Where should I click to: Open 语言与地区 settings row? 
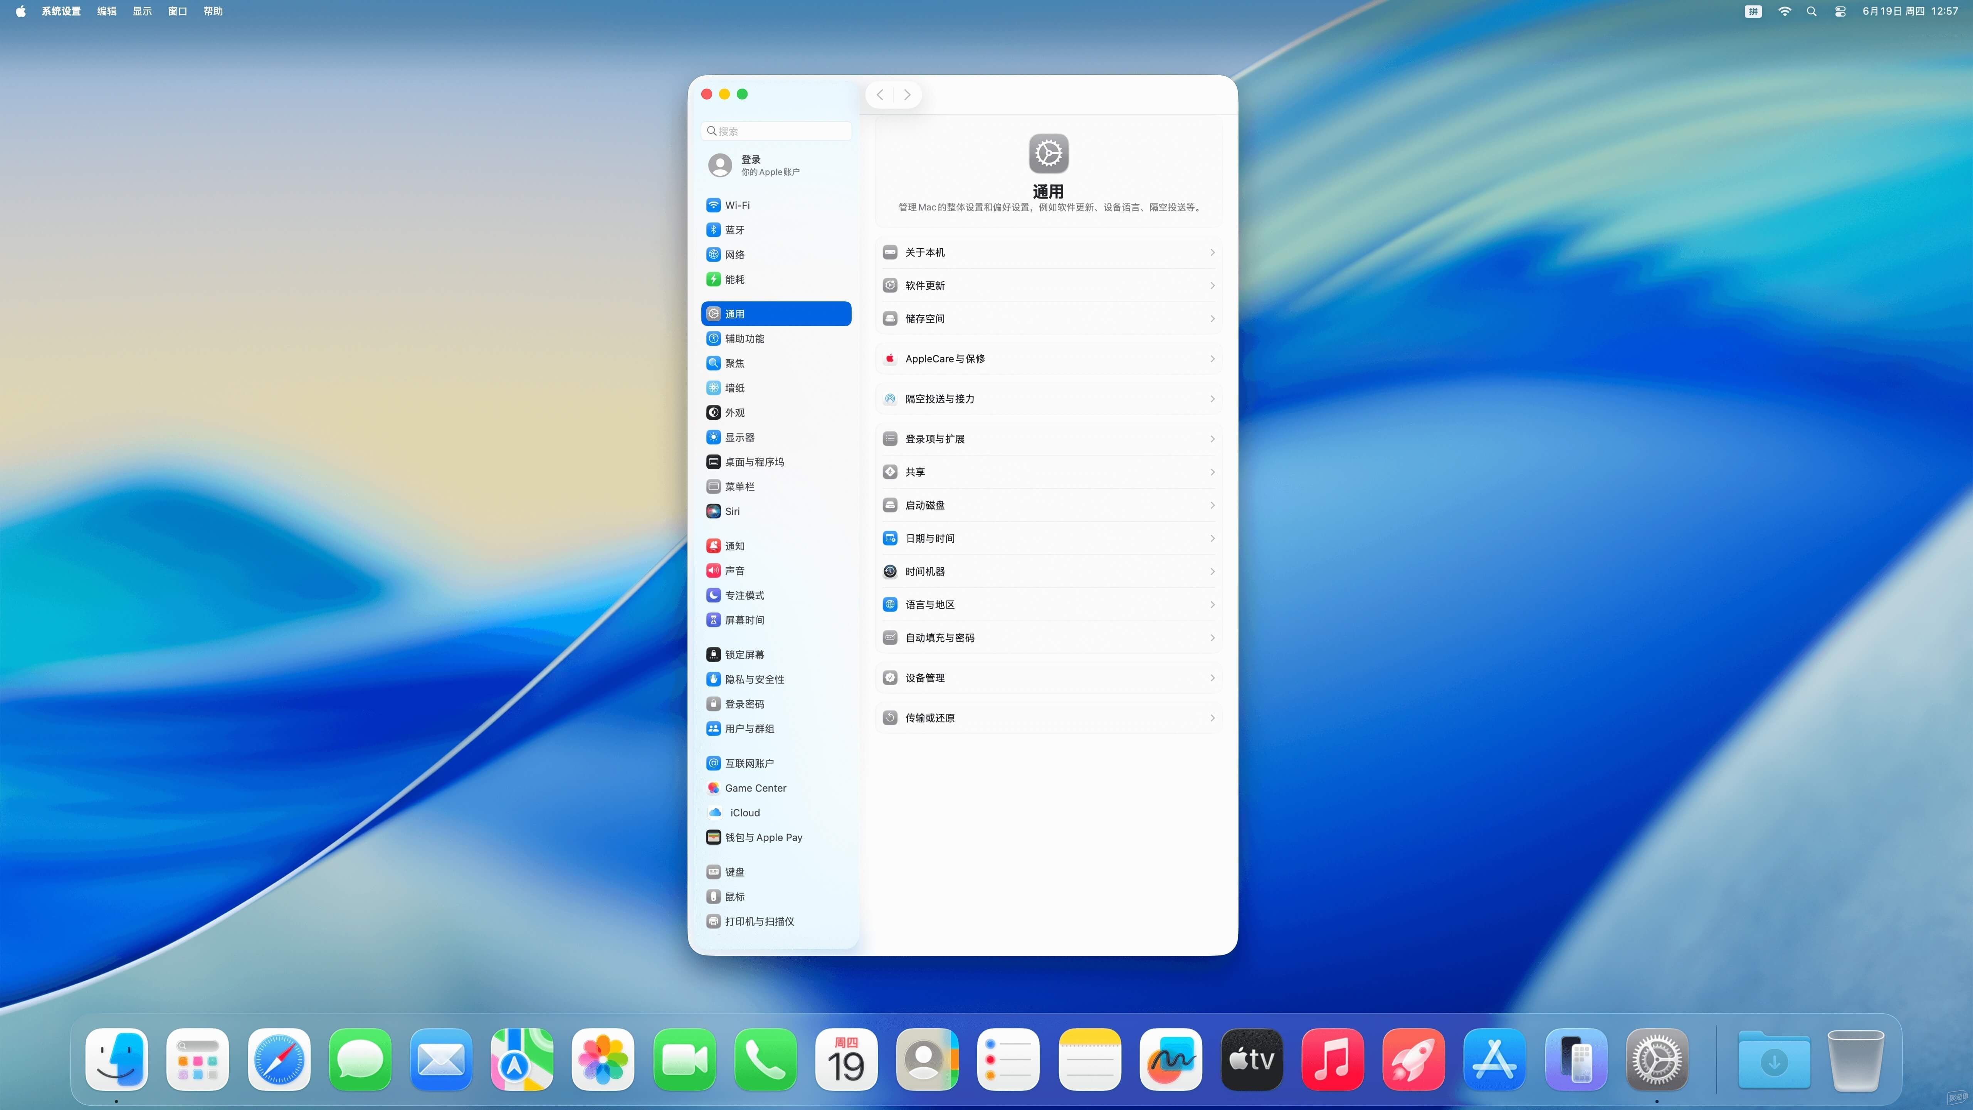click(1048, 604)
